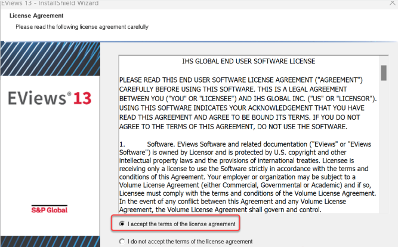This screenshot has height=247, width=398.
Task: Select "I accept the terms" radio button
Action: point(122,224)
